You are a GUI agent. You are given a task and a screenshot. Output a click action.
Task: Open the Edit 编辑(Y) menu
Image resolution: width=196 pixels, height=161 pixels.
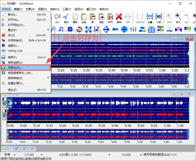pos(18,9)
